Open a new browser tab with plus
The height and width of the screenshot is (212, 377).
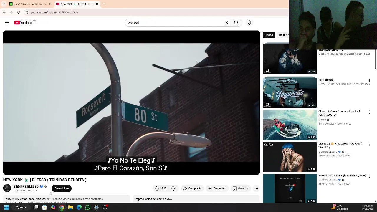pos(104,4)
